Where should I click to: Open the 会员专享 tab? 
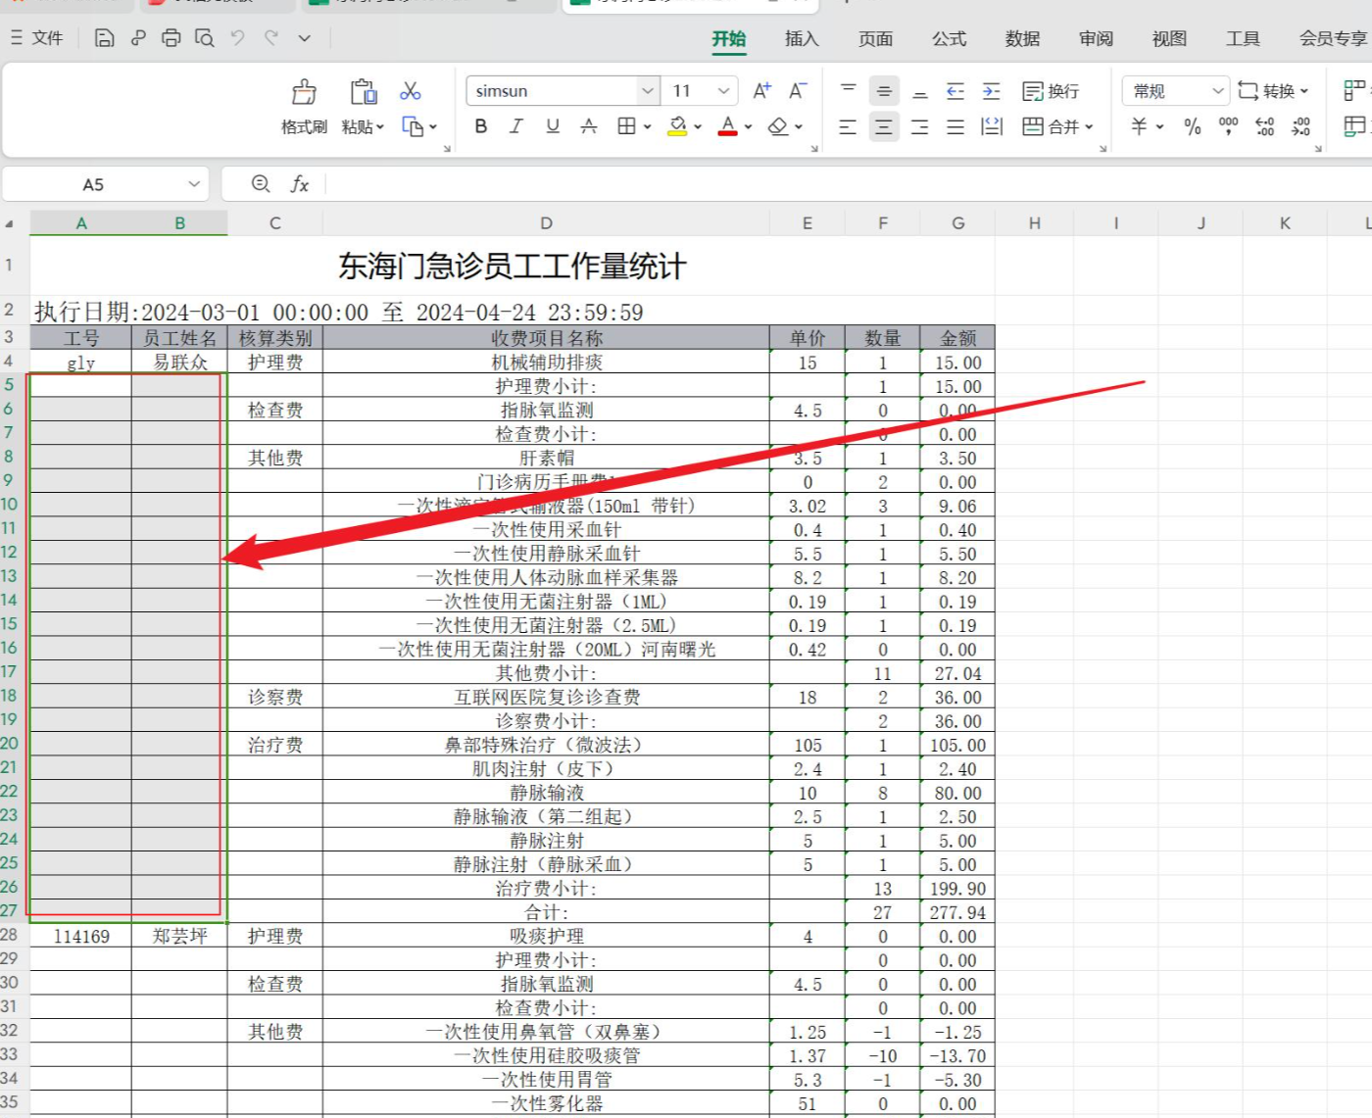[1333, 38]
